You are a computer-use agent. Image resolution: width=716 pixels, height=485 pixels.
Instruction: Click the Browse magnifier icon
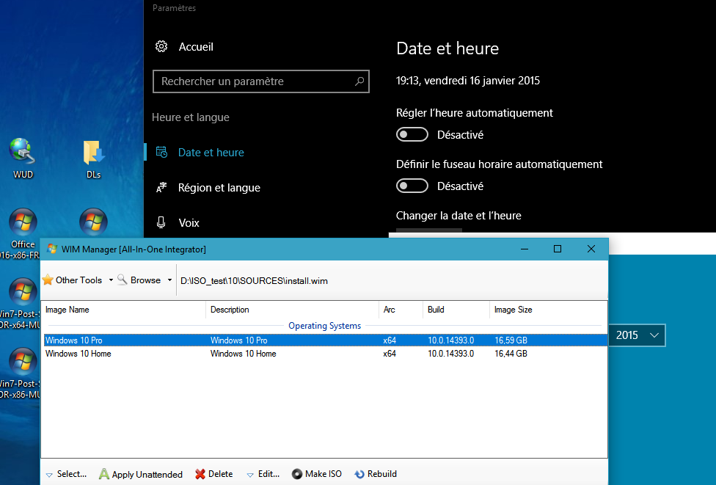click(123, 280)
